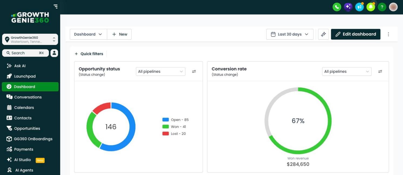The image size is (403, 175).
Task: Add Quick filters
Action: pyautogui.click(x=89, y=54)
